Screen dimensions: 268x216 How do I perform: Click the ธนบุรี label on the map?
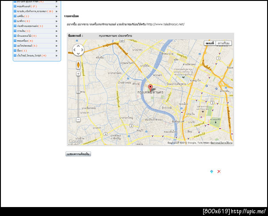140,131
